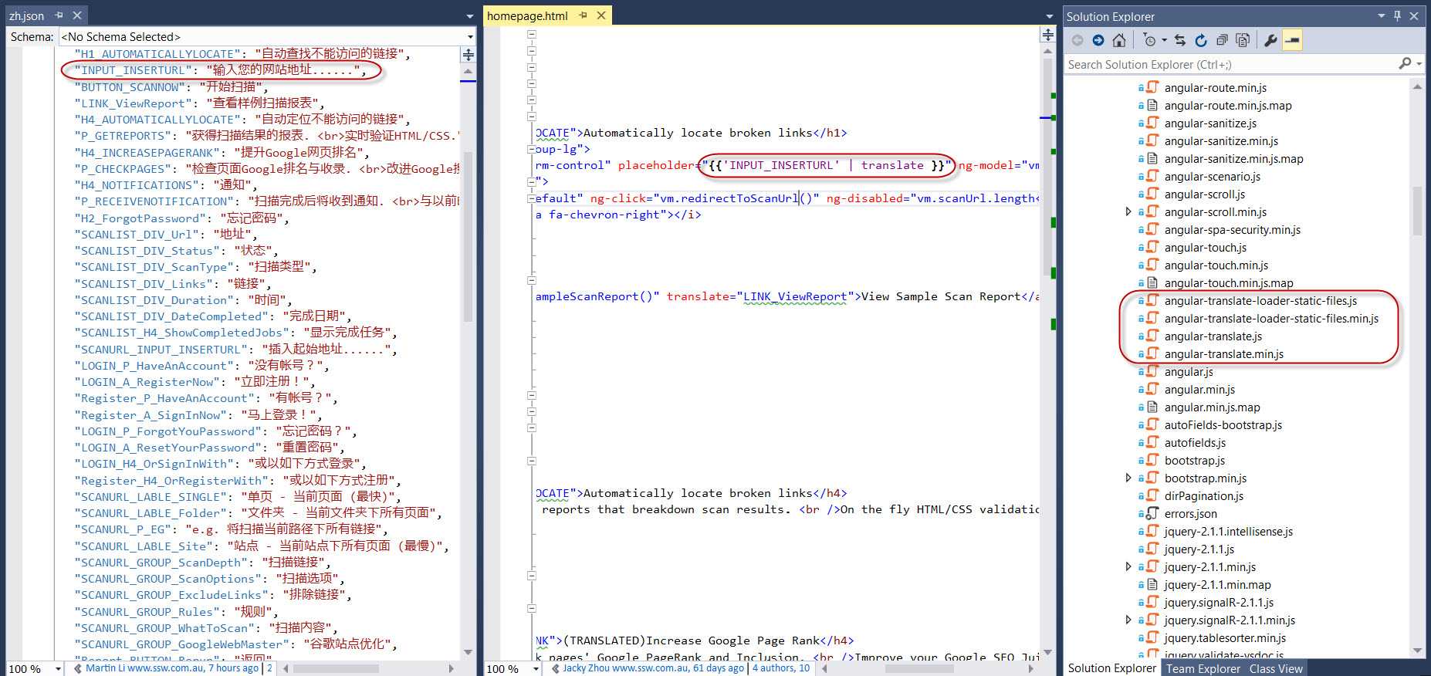The height and width of the screenshot is (676, 1431).
Task: Select angular-translate.js in Solution Explorer
Action: 1213,336
